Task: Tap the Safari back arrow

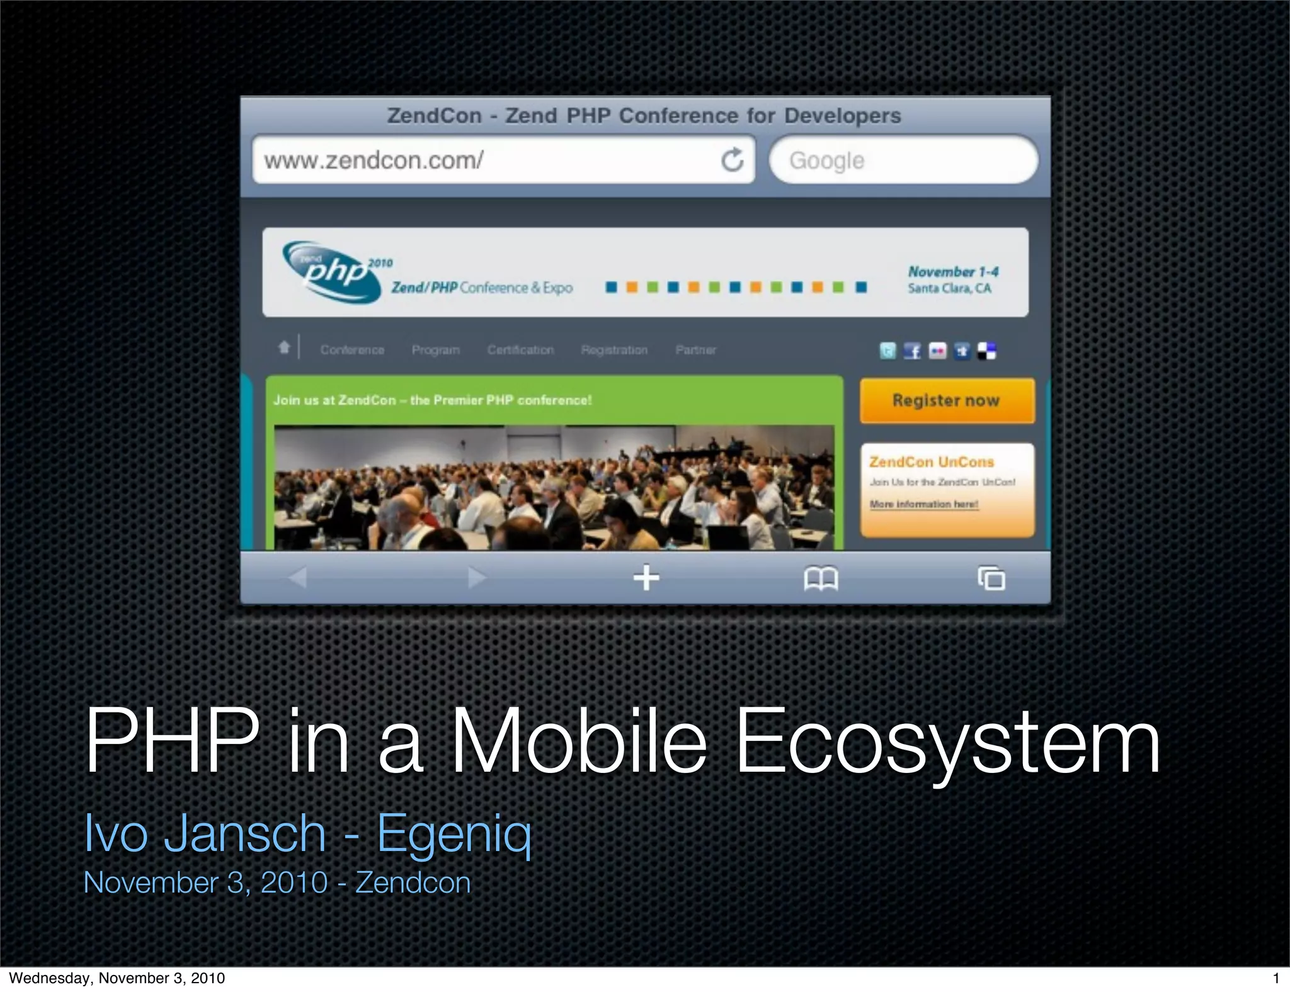Action: [x=297, y=577]
